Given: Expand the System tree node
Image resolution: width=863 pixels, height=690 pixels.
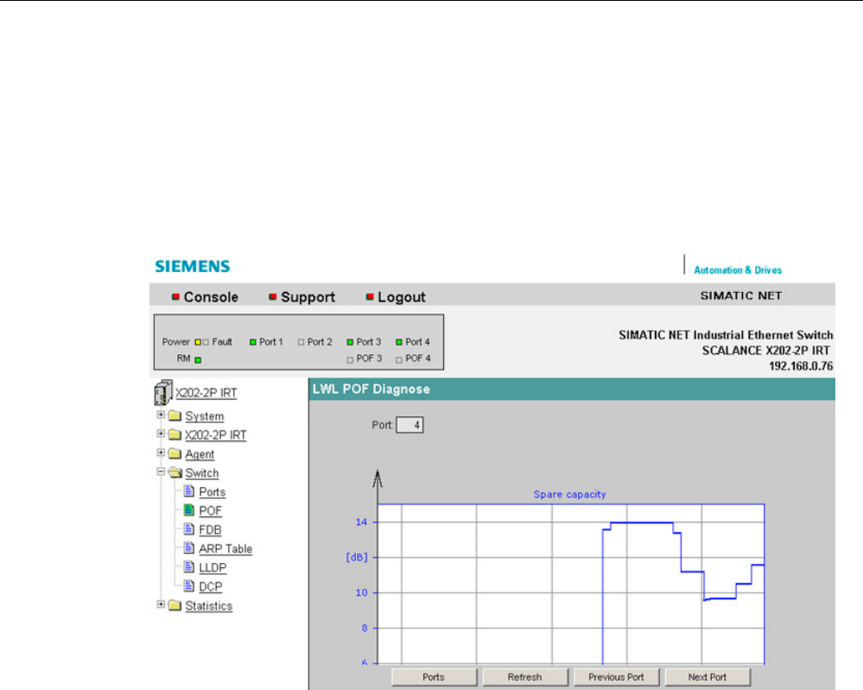Looking at the screenshot, I should click(x=161, y=415).
